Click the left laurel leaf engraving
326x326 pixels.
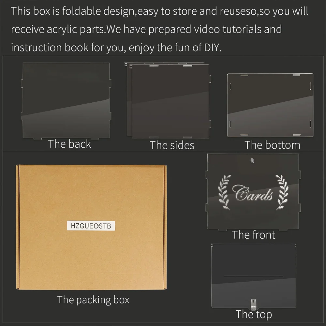coord(224,192)
